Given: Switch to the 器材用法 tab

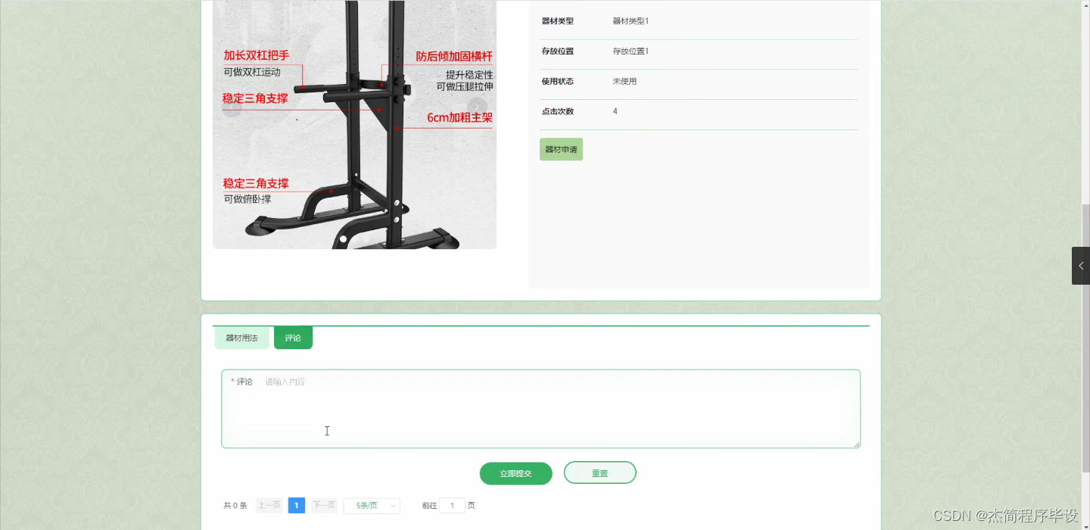Looking at the screenshot, I should pyautogui.click(x=241, y=338).
